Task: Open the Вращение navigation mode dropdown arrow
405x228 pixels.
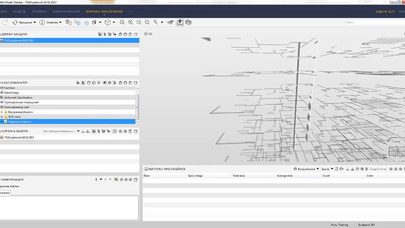Action: 35,23
